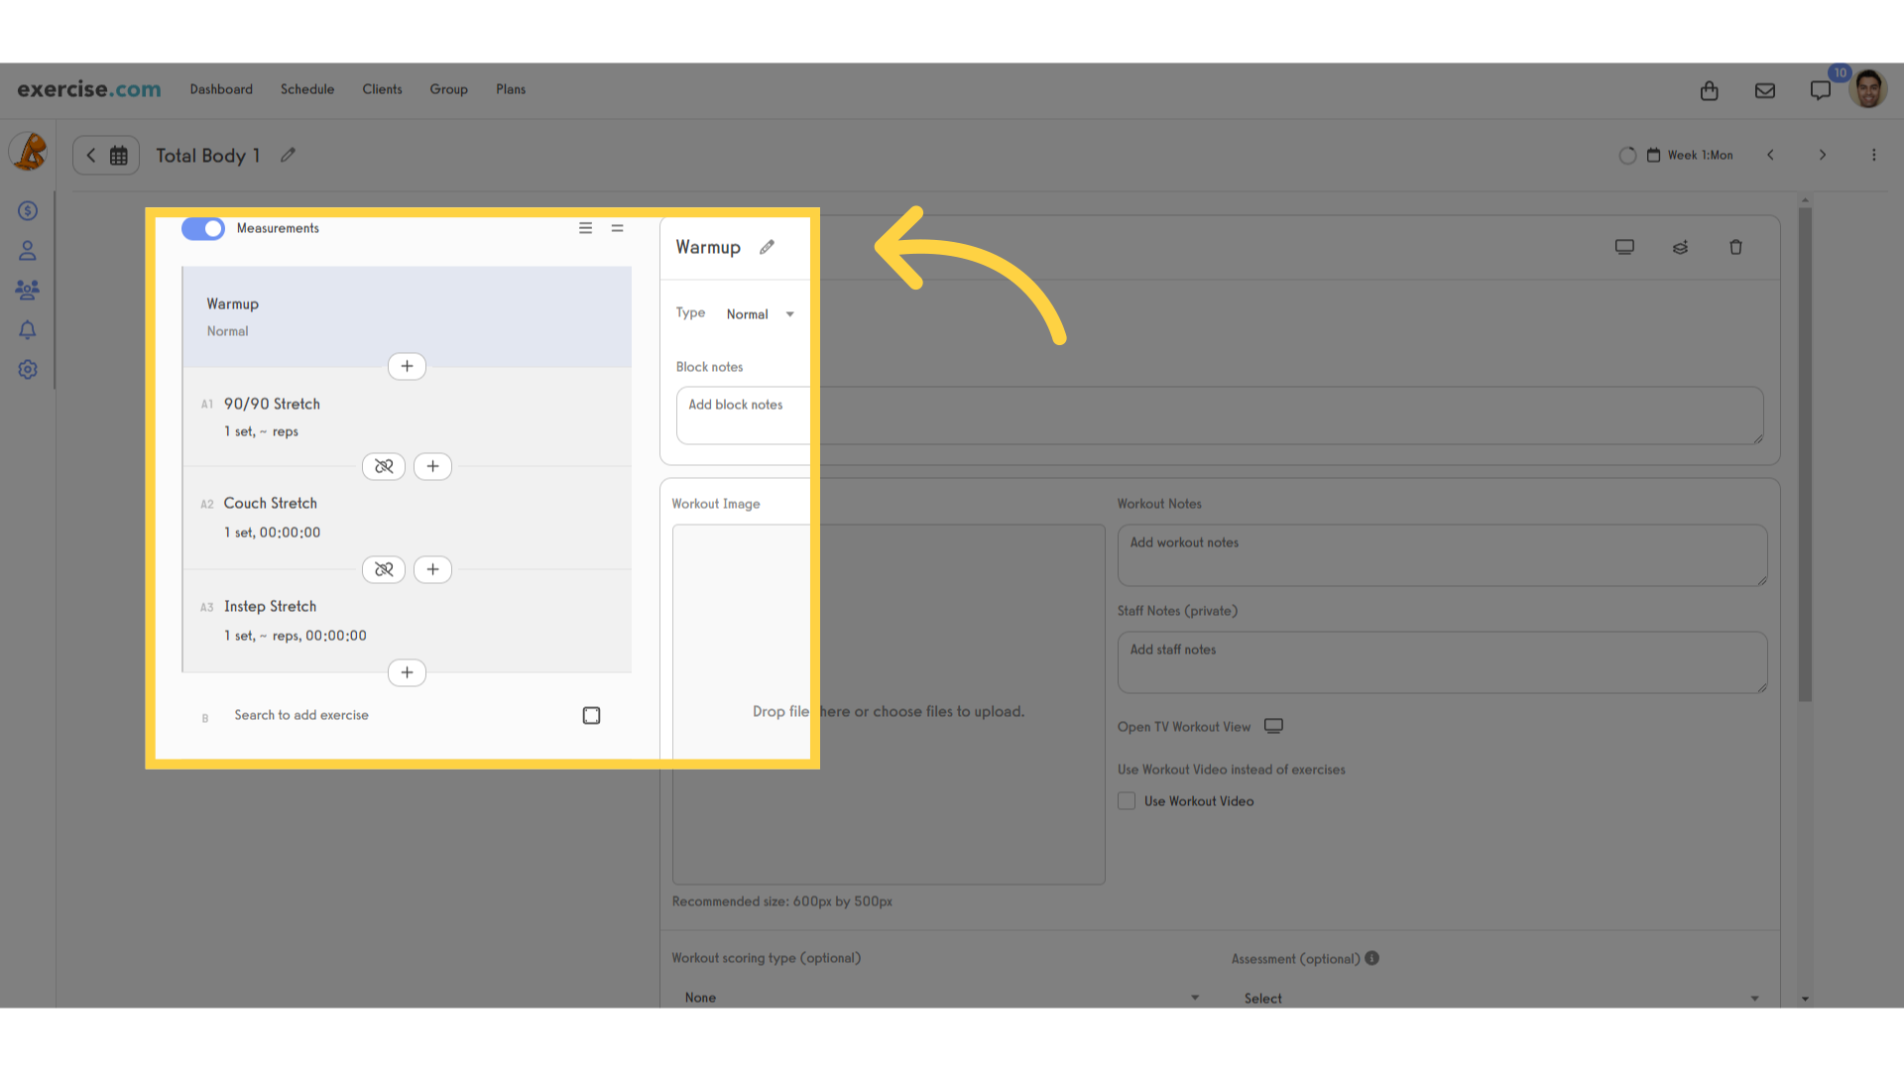Click the share/link icon beside Couch Stretch
The height and width of the screenshot is (1071, 1904).
[x=383, y=569]
